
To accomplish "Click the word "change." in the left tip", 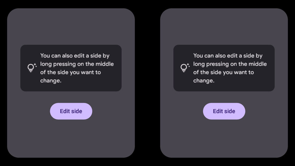I will 51,81.
